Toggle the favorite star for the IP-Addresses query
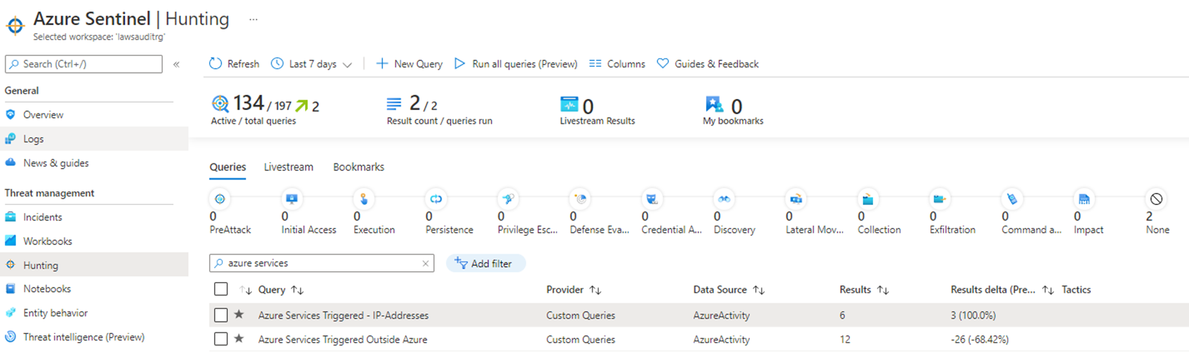This screenshot has width=1189, height=358. (x=239, y=314)
